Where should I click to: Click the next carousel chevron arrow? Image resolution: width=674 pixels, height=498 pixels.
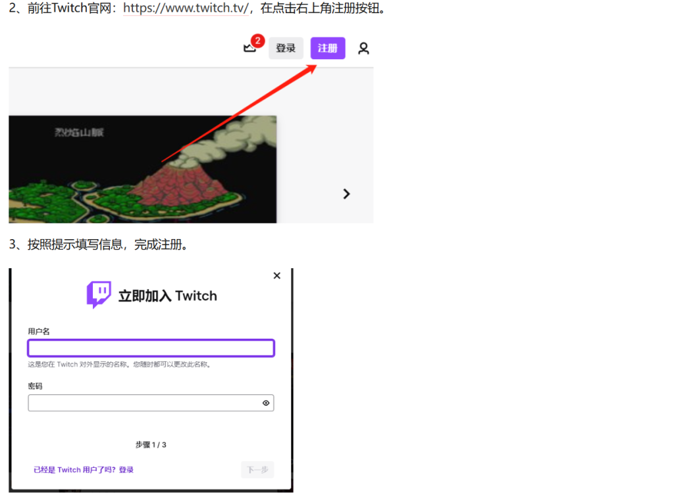[x=346, y=194]
